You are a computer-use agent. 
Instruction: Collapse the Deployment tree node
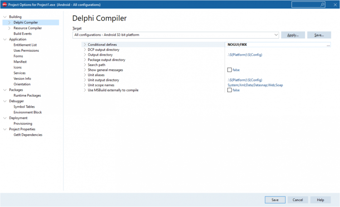[5, 118]
